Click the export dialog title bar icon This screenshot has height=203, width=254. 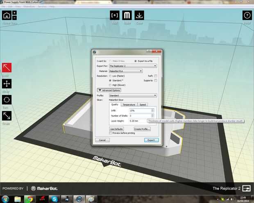[x=95, y=52]
